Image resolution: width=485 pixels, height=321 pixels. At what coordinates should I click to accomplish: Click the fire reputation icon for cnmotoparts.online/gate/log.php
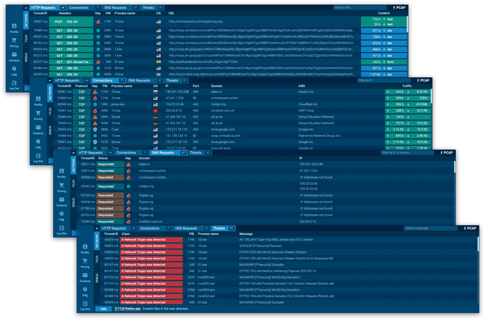[x=98, y=22]
